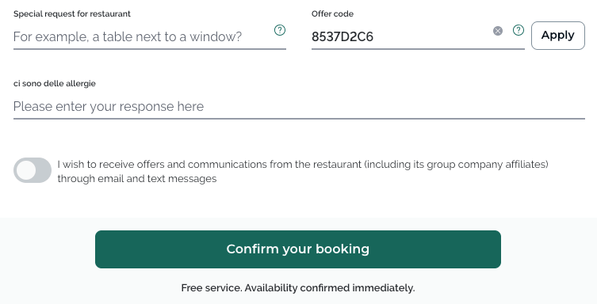
Task: Show the help tooltip next to Apply button
Action: tap(519, 30)
